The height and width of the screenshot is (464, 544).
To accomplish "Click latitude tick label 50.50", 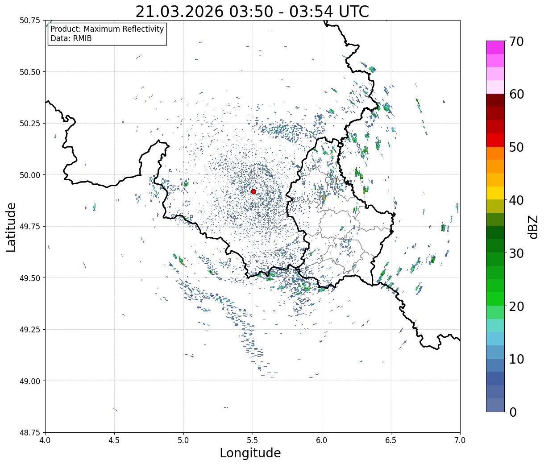I will click(x=30, y=72).
